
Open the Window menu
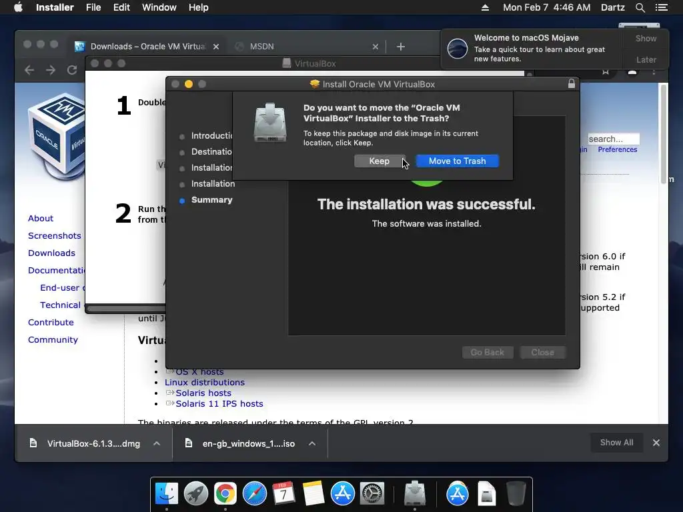[159, 7]
